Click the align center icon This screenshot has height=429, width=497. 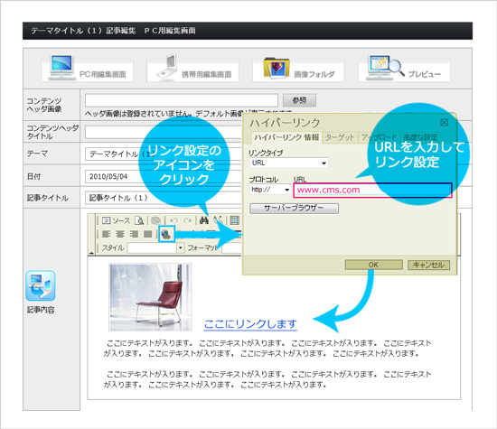tap(120, 234)
